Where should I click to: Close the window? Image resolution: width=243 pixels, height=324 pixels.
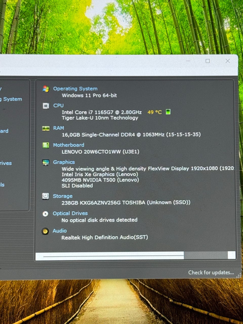(x=228, y=61)
